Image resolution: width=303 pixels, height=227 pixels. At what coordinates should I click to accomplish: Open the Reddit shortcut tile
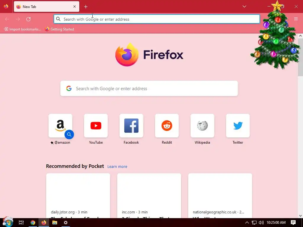click(x=167, y=126)
